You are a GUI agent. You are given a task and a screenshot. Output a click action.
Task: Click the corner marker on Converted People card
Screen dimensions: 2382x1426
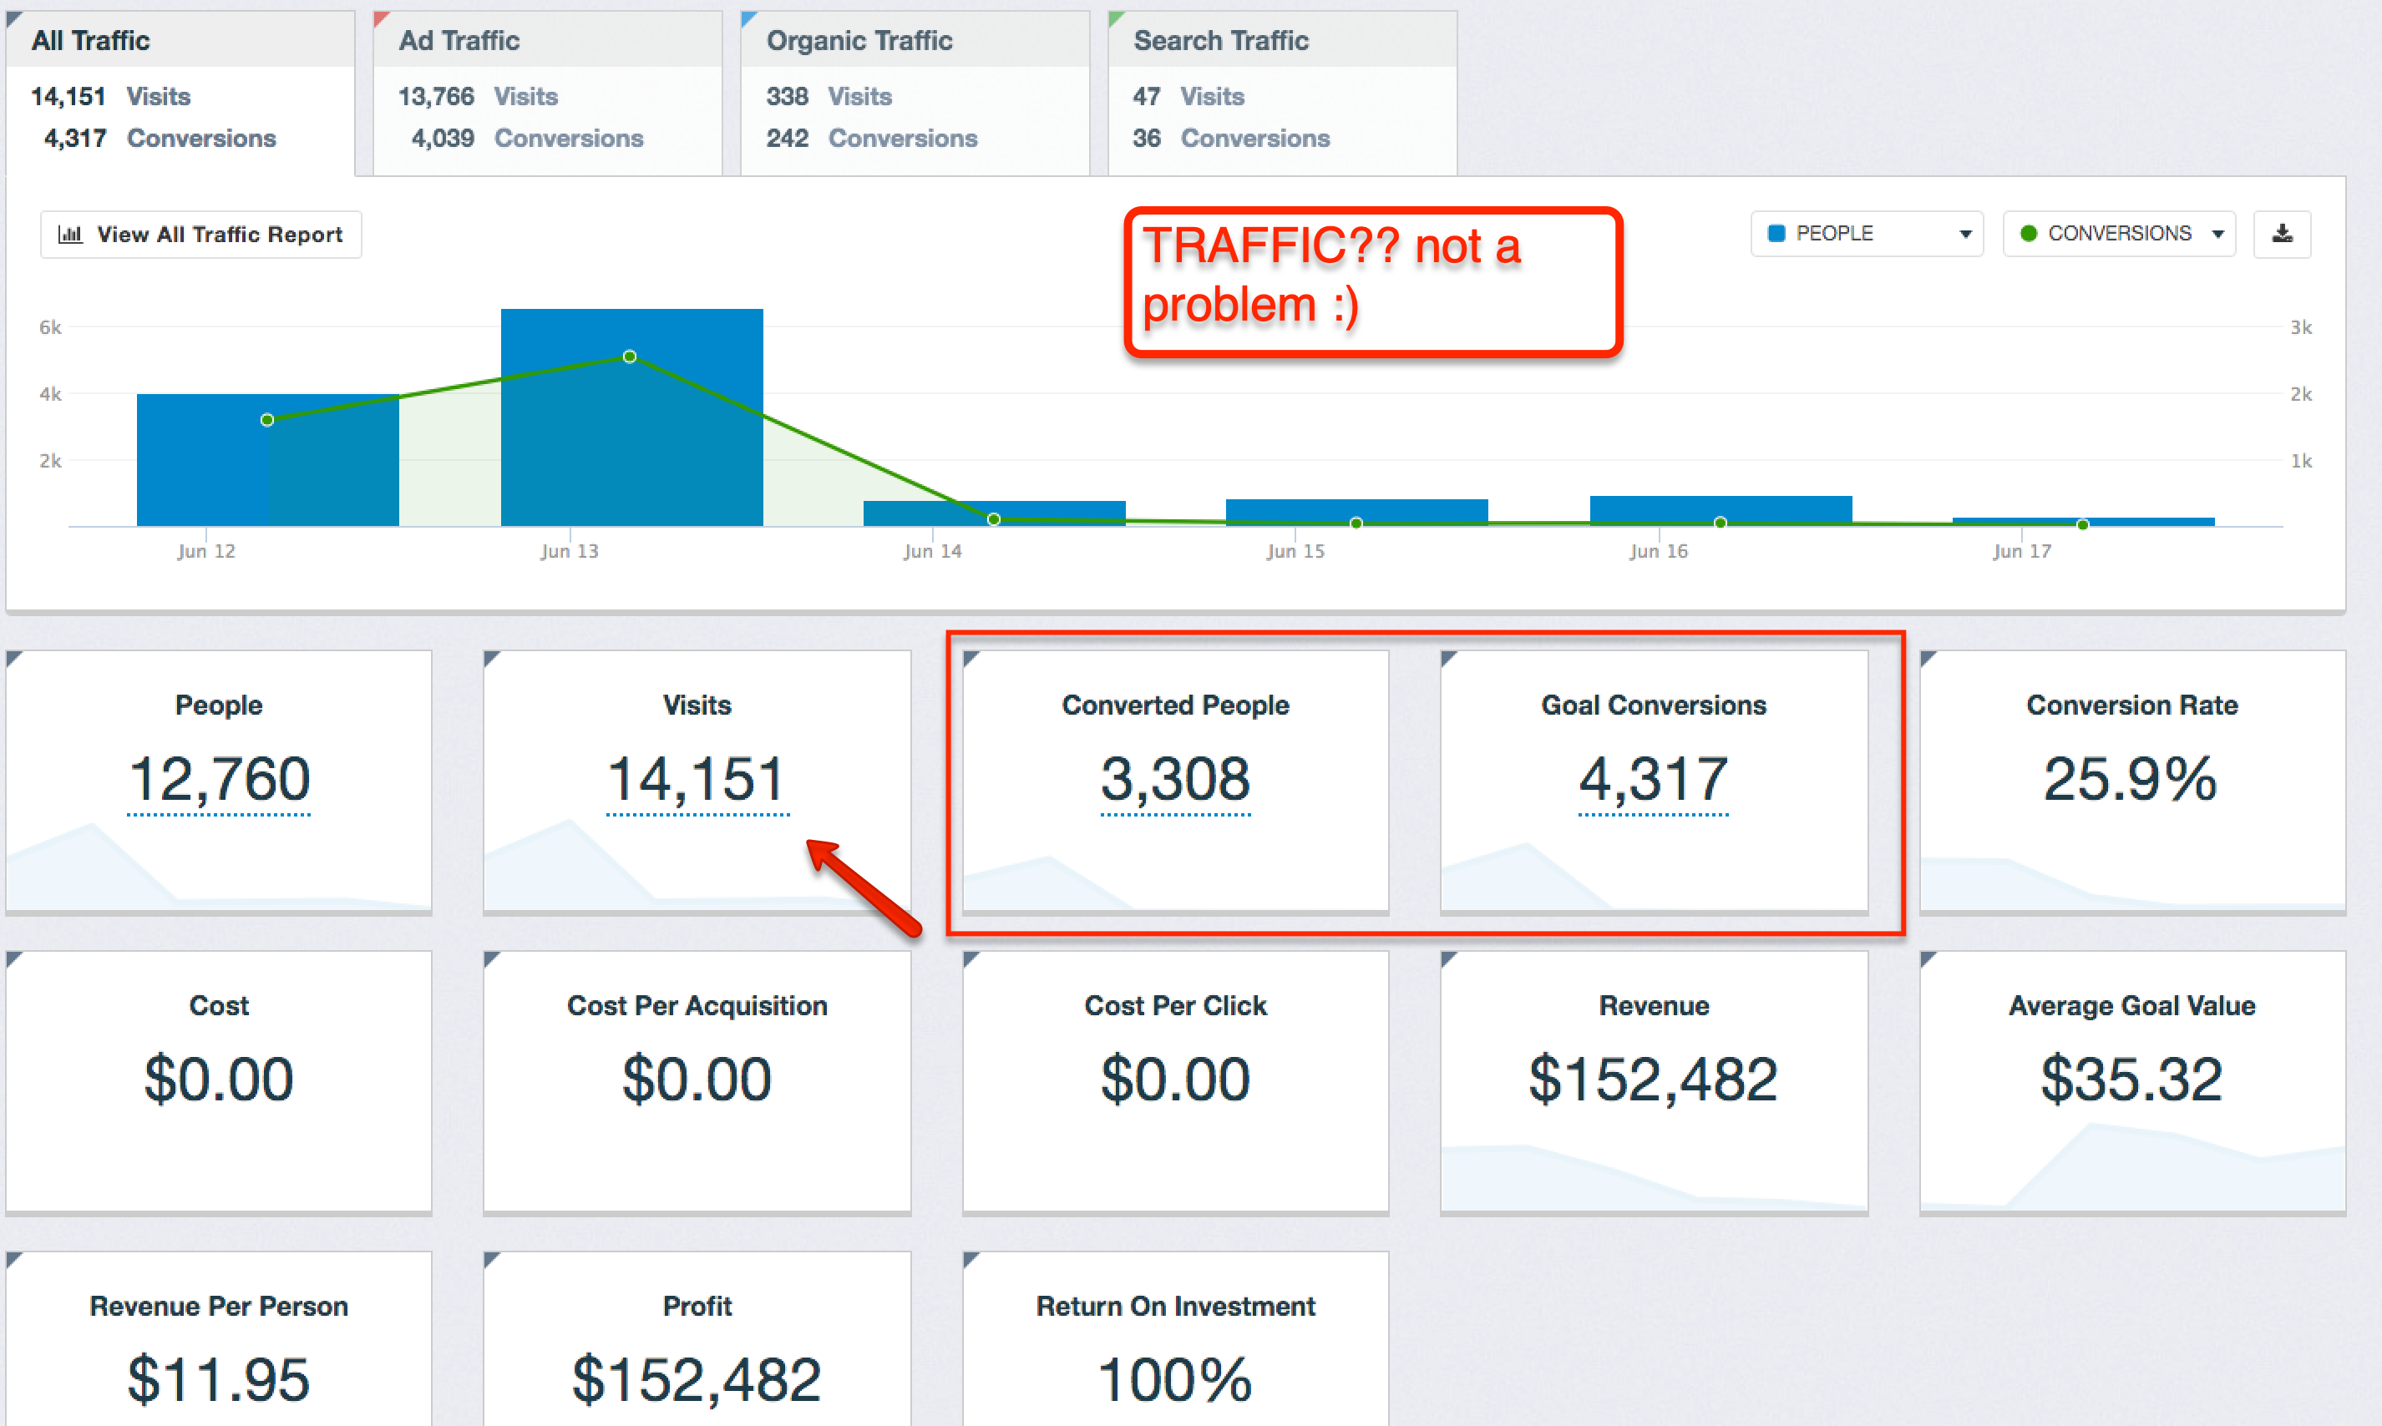point(971,660)
